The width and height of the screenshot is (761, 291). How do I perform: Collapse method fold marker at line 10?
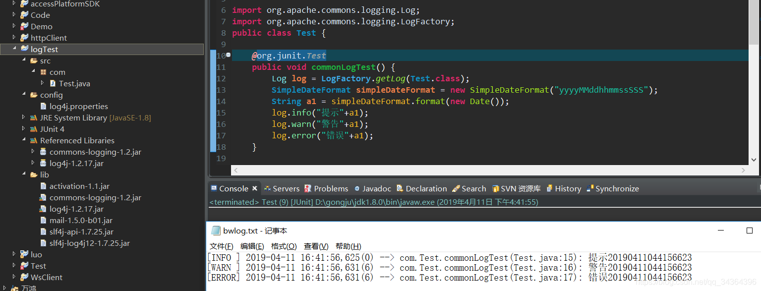pos(228,55)
